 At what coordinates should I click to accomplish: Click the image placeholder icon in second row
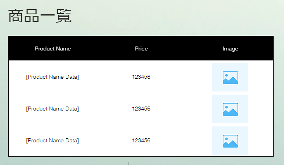pyautogui.click(x=230, y=109)
